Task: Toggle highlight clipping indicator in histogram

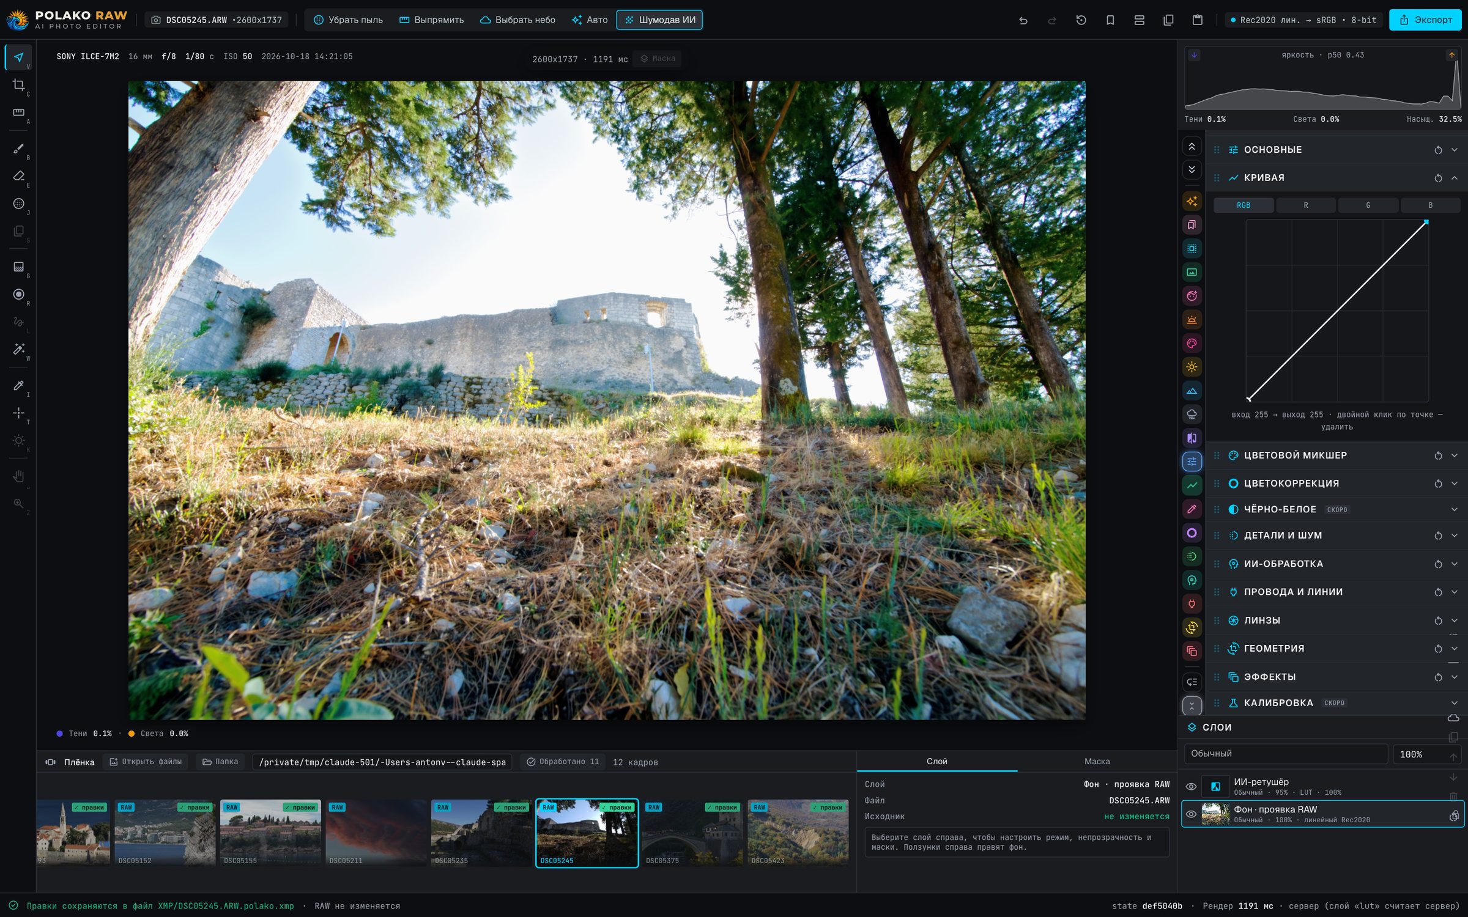Action: point(1451,55)
